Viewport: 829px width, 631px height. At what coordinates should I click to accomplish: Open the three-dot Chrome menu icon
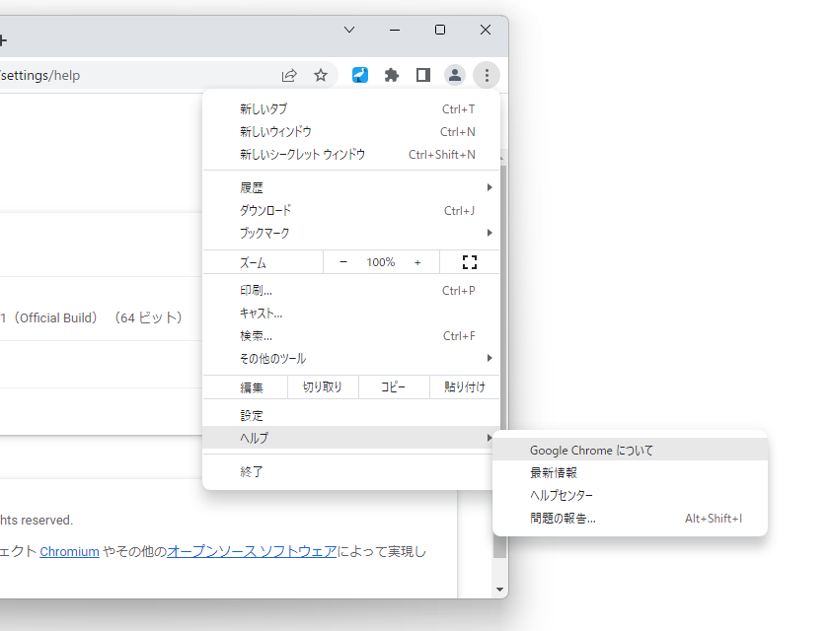487,75
